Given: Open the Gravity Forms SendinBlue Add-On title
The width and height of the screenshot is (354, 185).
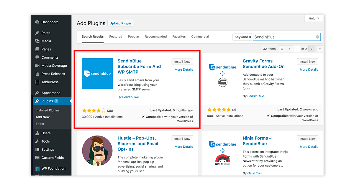Looking at the screenshot, I should coord(264,64).
